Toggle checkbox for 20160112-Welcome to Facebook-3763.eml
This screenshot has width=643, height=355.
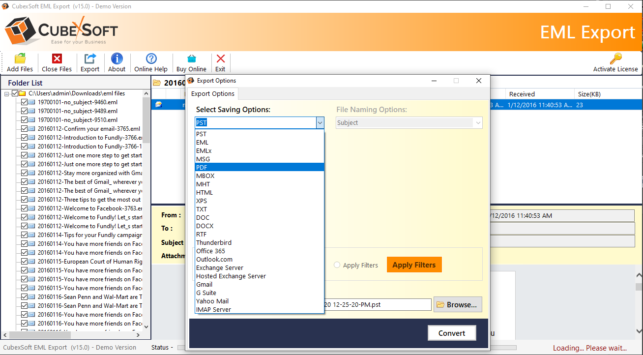24,208
